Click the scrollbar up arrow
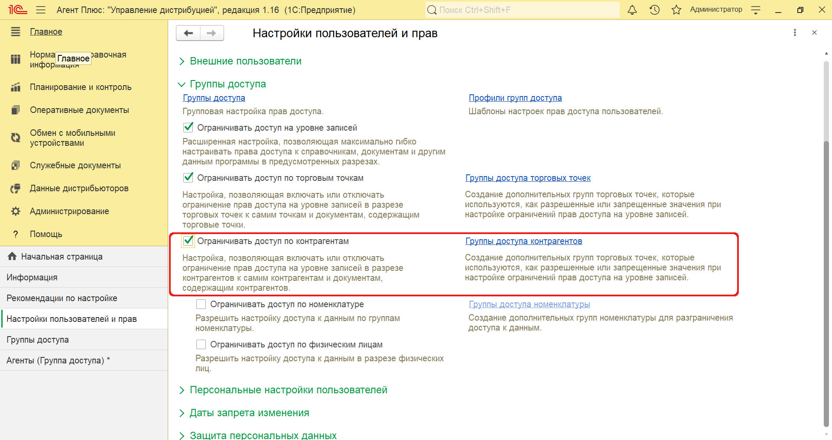832x440 pixels. [826, 53]
